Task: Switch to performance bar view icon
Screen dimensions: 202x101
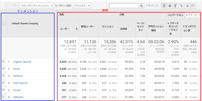Action: 175,6
